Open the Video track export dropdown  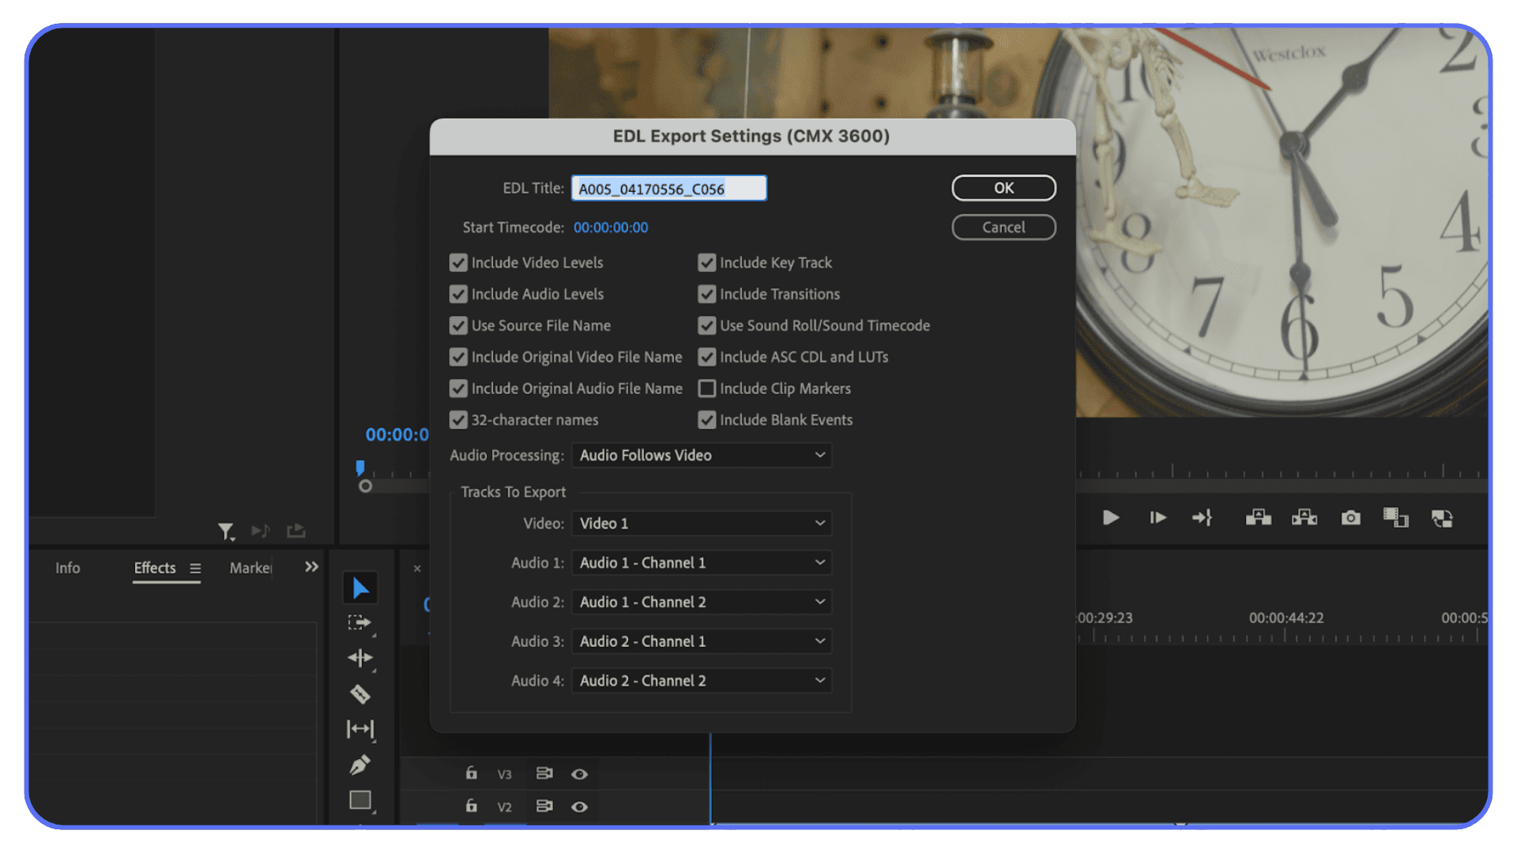pyautogui.click(x=701, y=523)
